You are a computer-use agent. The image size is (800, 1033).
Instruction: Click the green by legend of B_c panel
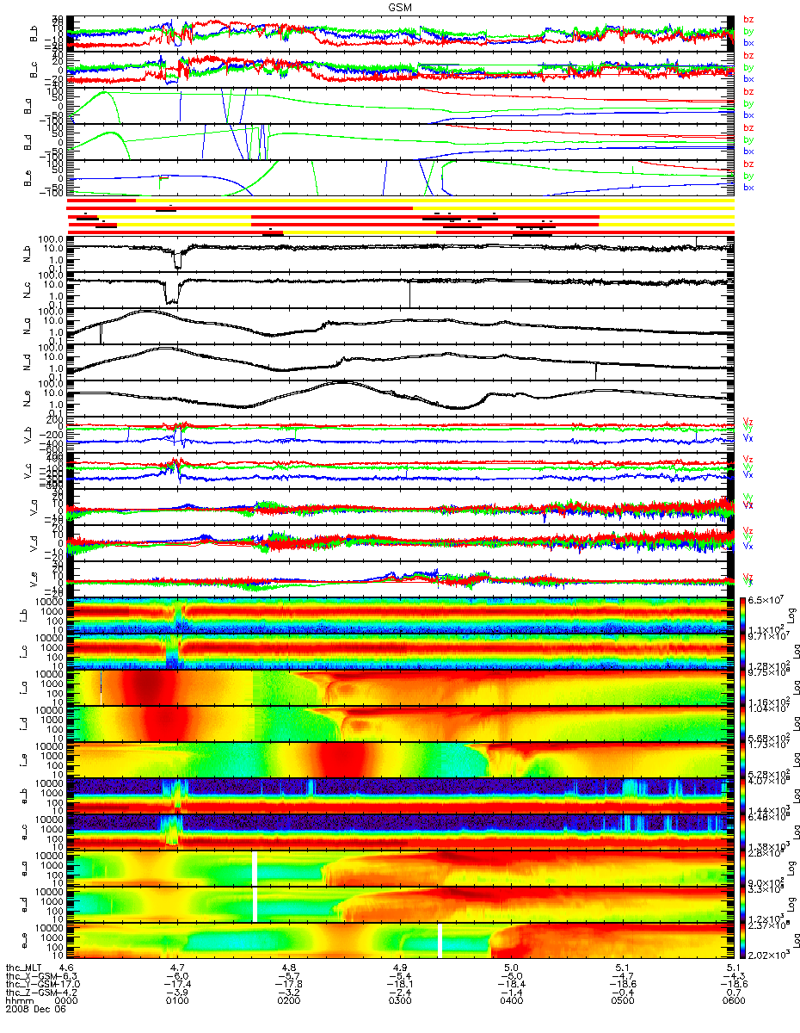point(748,67)
